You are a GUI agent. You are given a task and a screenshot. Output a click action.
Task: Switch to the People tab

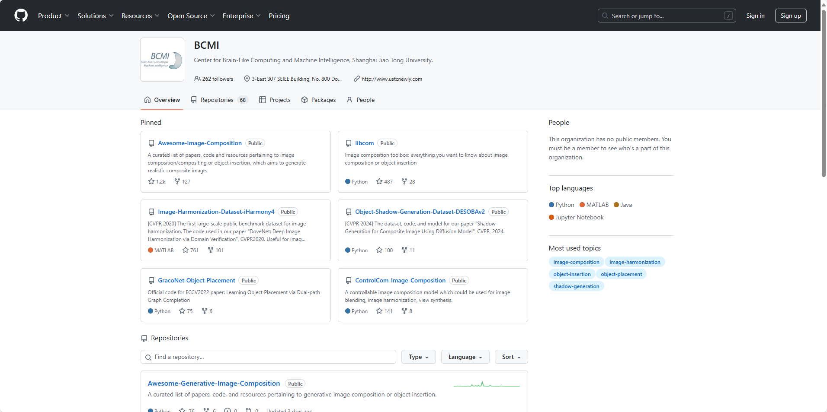point(360,100)
